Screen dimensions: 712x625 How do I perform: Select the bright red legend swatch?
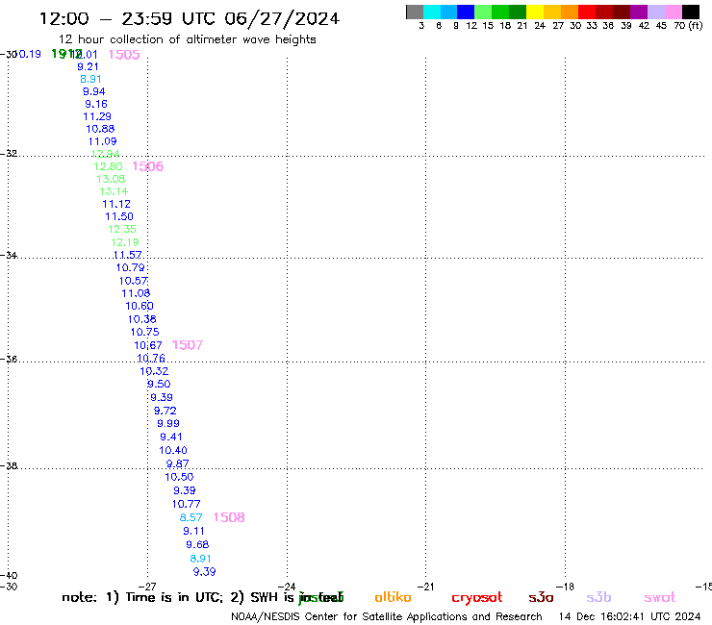587,12
